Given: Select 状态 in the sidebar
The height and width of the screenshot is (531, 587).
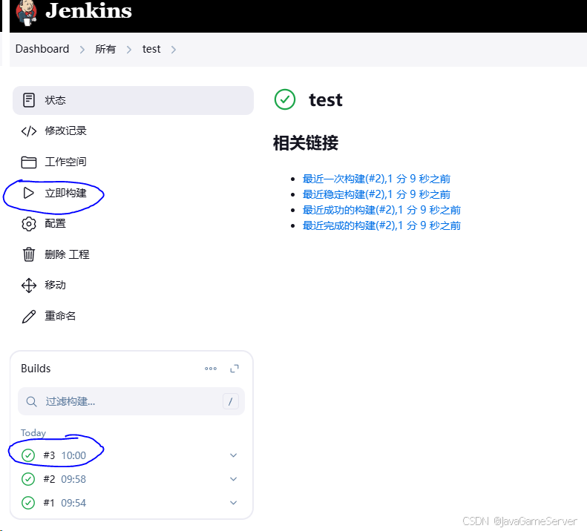Looking at the screenshot, I should pyautogui.click(x=133, y=100).
